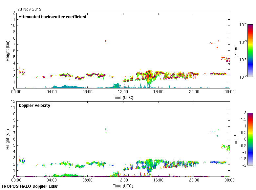Select the upper plot's Height (km) axis label
This screenshot has height=190, width=256.
7,51
